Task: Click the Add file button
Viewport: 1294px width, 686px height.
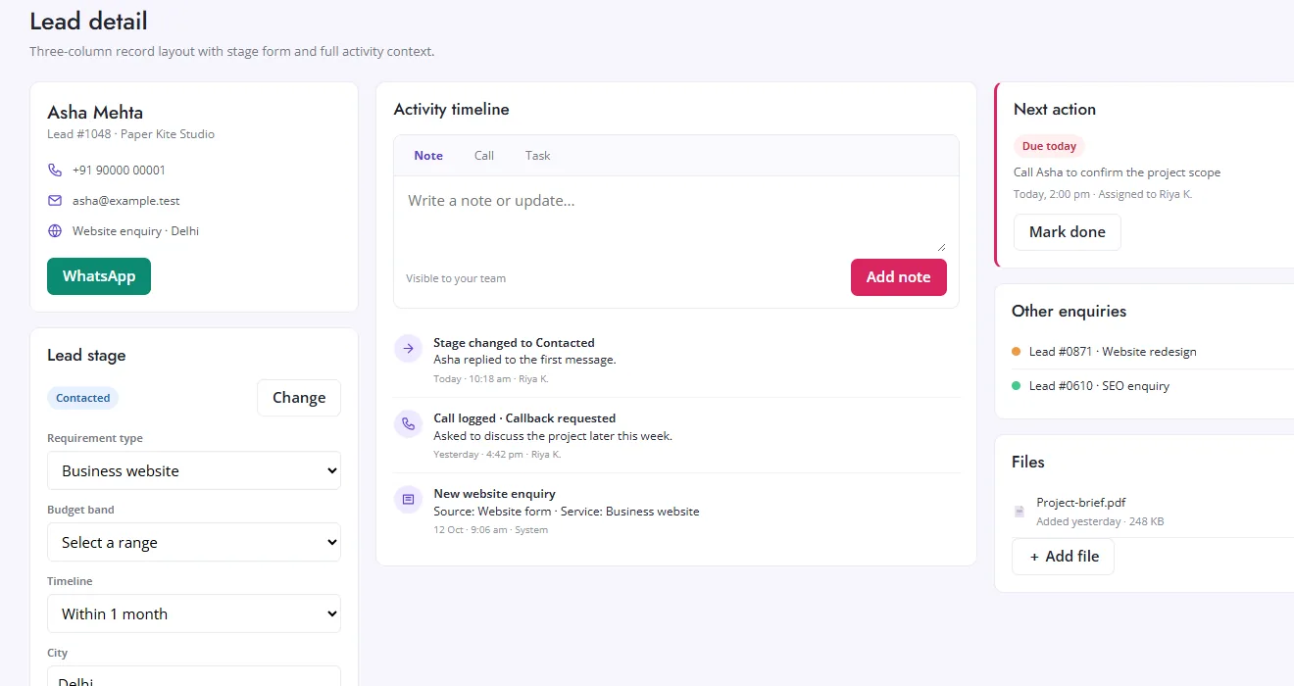Action: 1064,556
